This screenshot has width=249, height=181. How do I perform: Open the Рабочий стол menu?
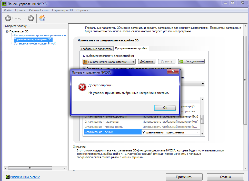click(x=38, y=10)
